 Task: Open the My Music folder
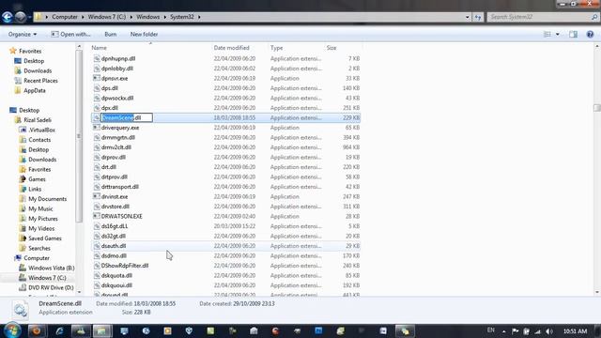pos(40,208)
